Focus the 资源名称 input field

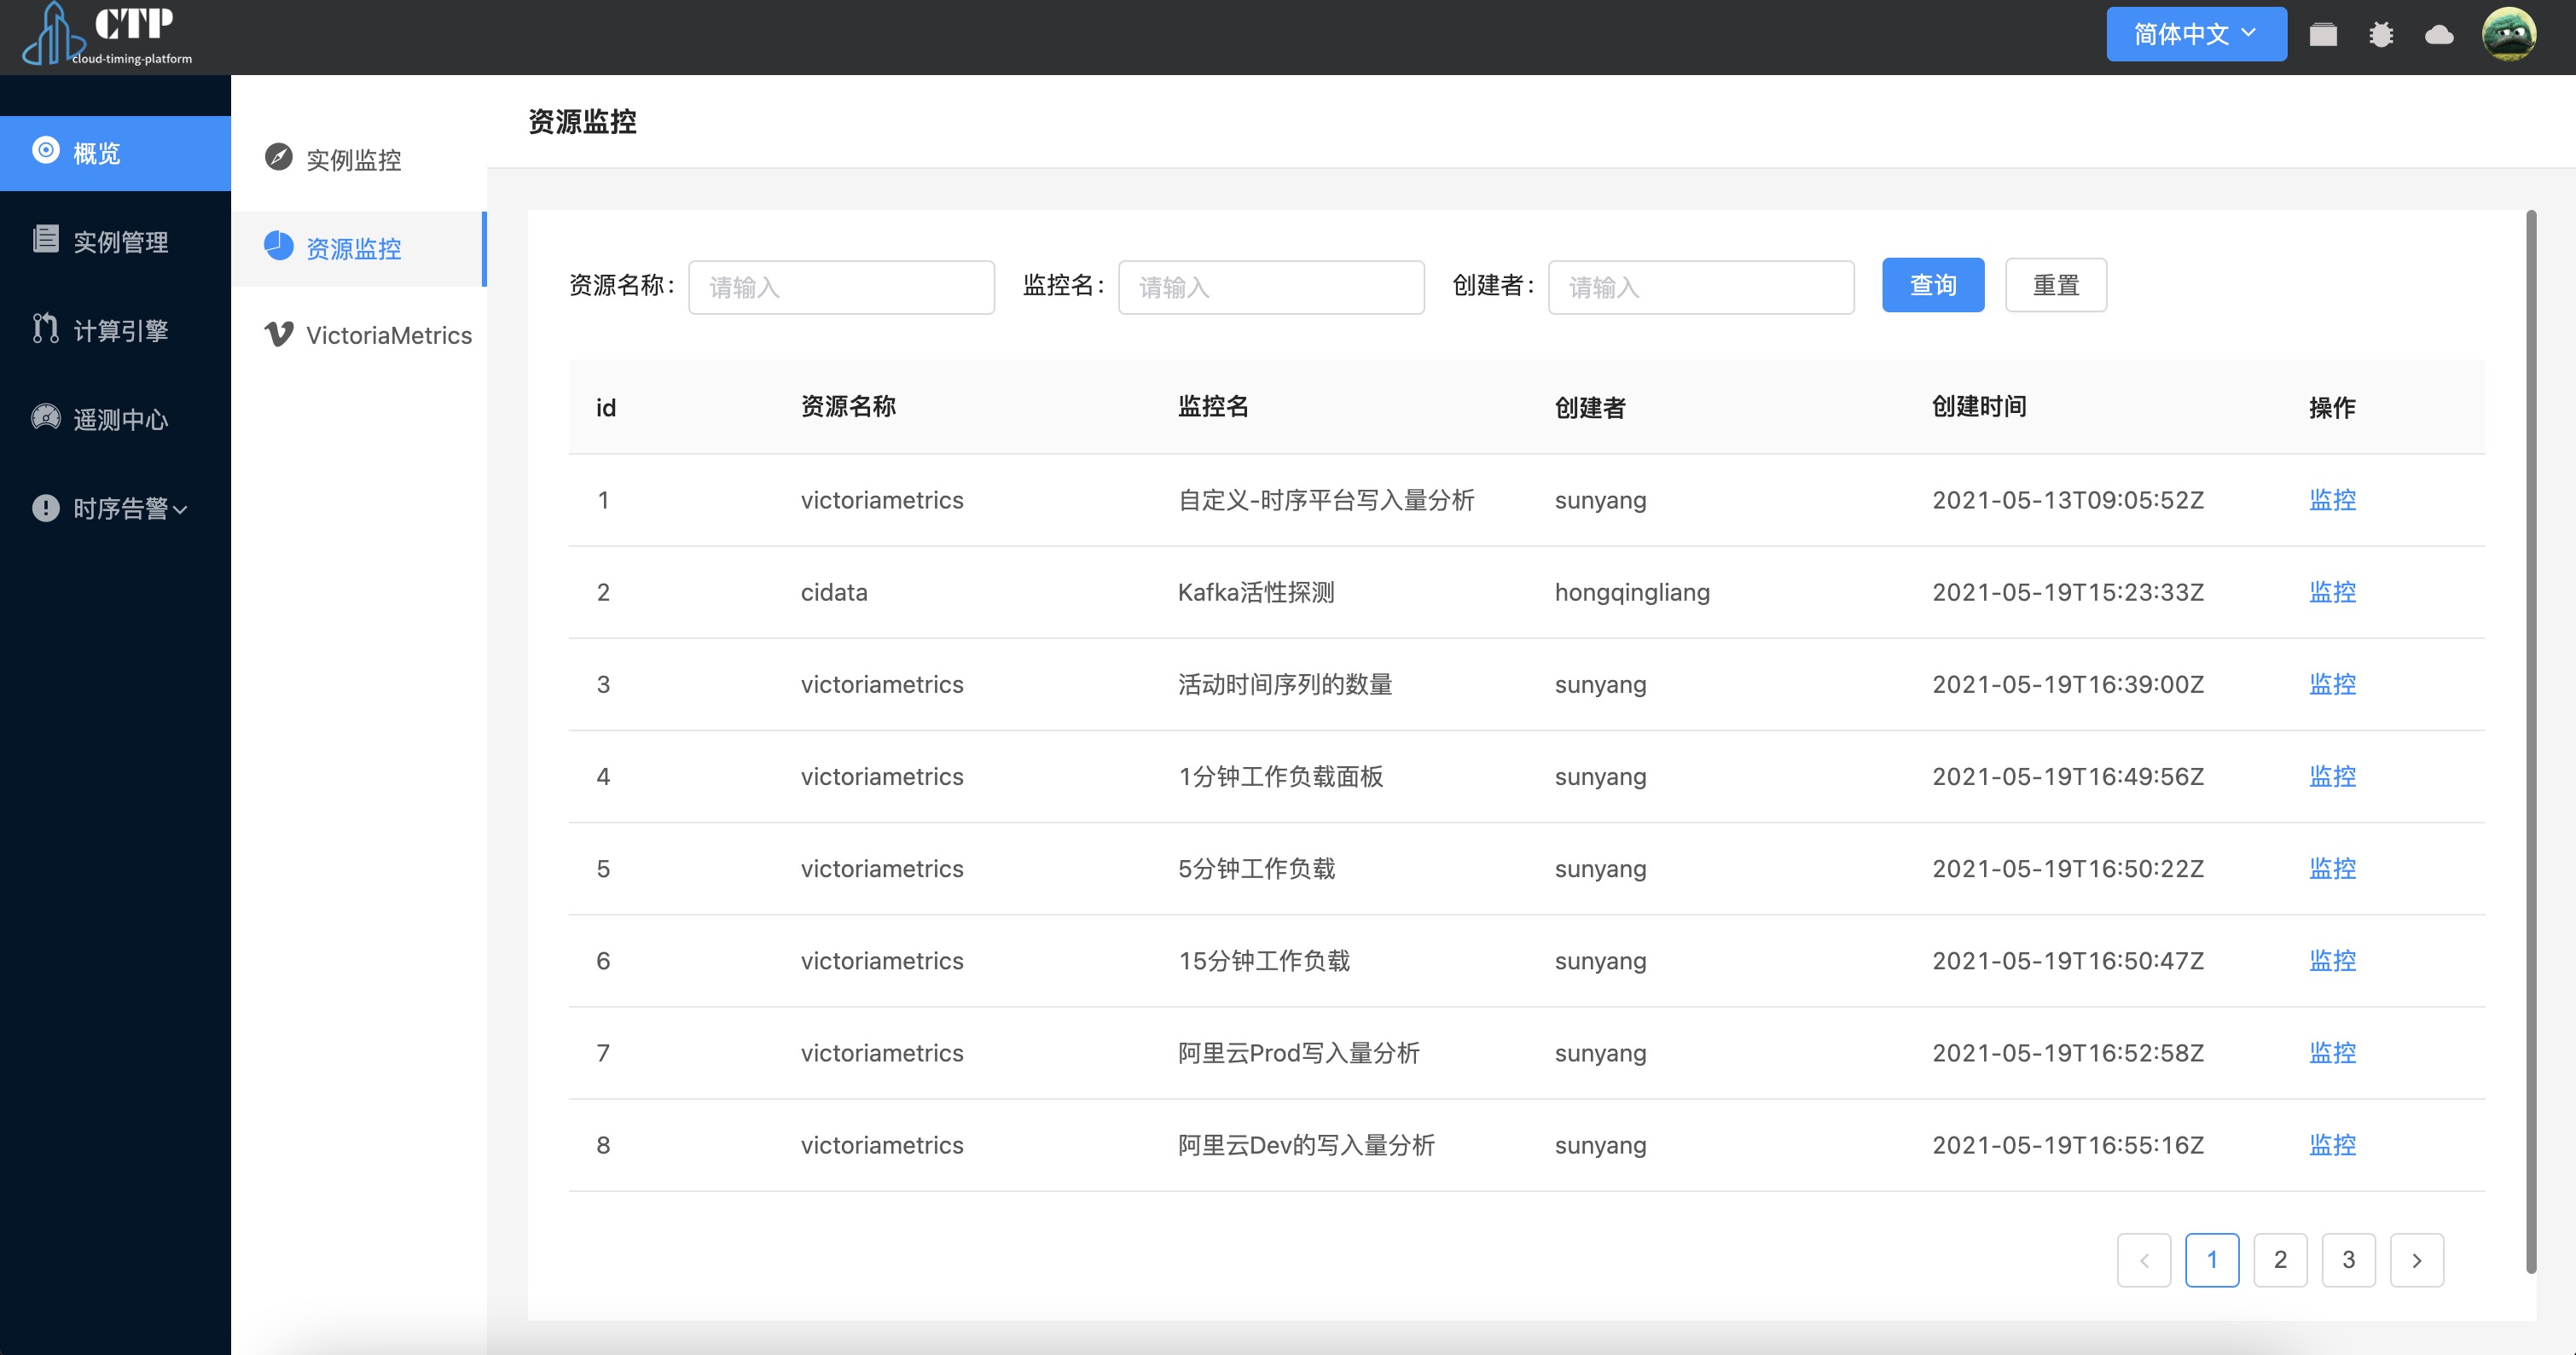[841, 288]
